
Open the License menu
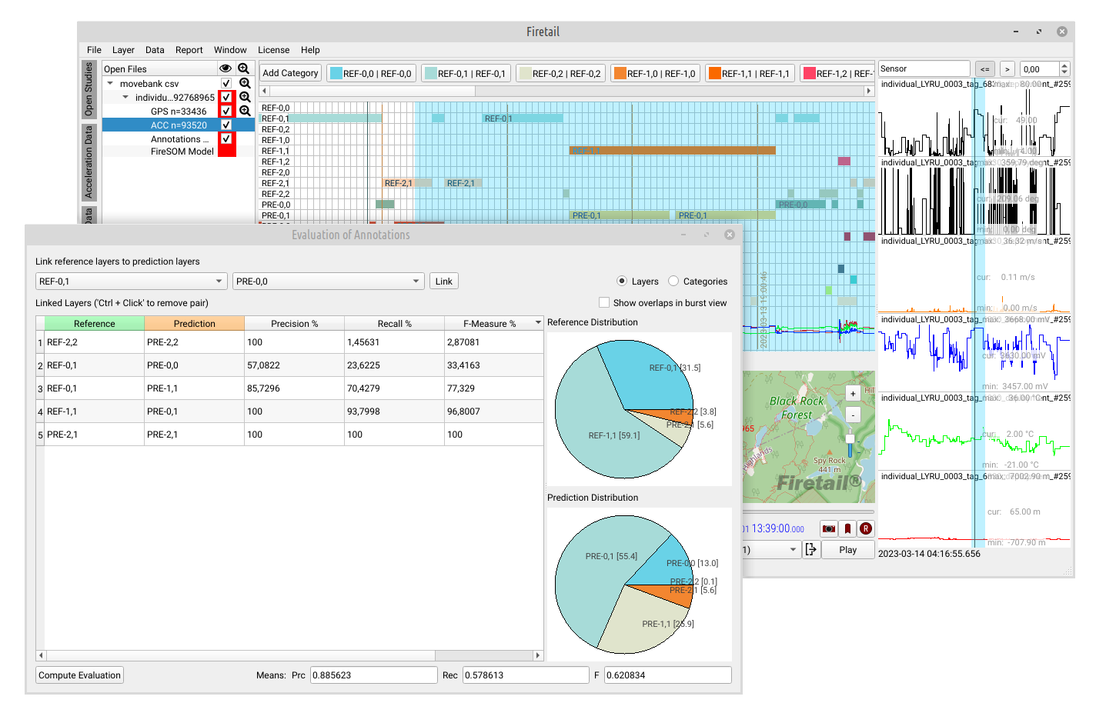point(273,50)
